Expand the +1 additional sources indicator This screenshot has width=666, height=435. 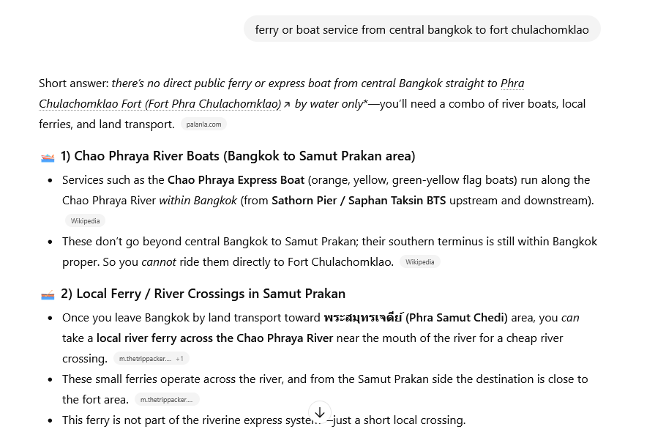(180, 359)
